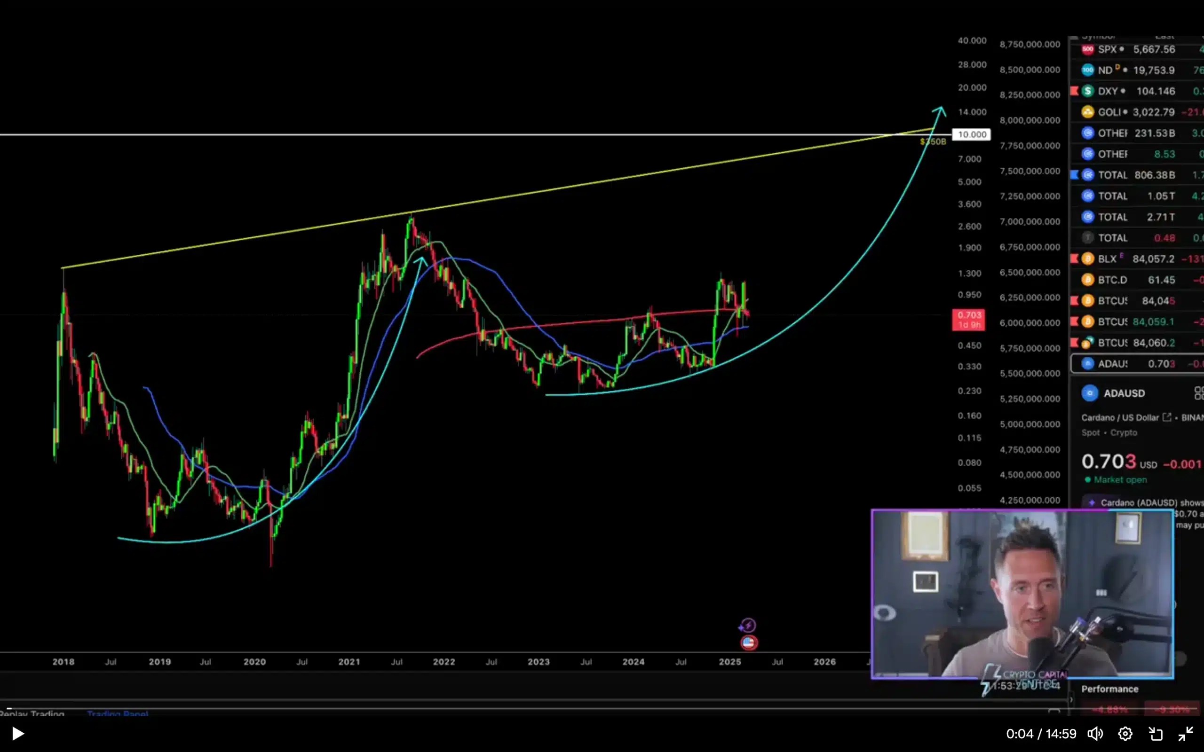Open the Replay Trading tab
Screen dimensions: 1204x752
[32, 714]
